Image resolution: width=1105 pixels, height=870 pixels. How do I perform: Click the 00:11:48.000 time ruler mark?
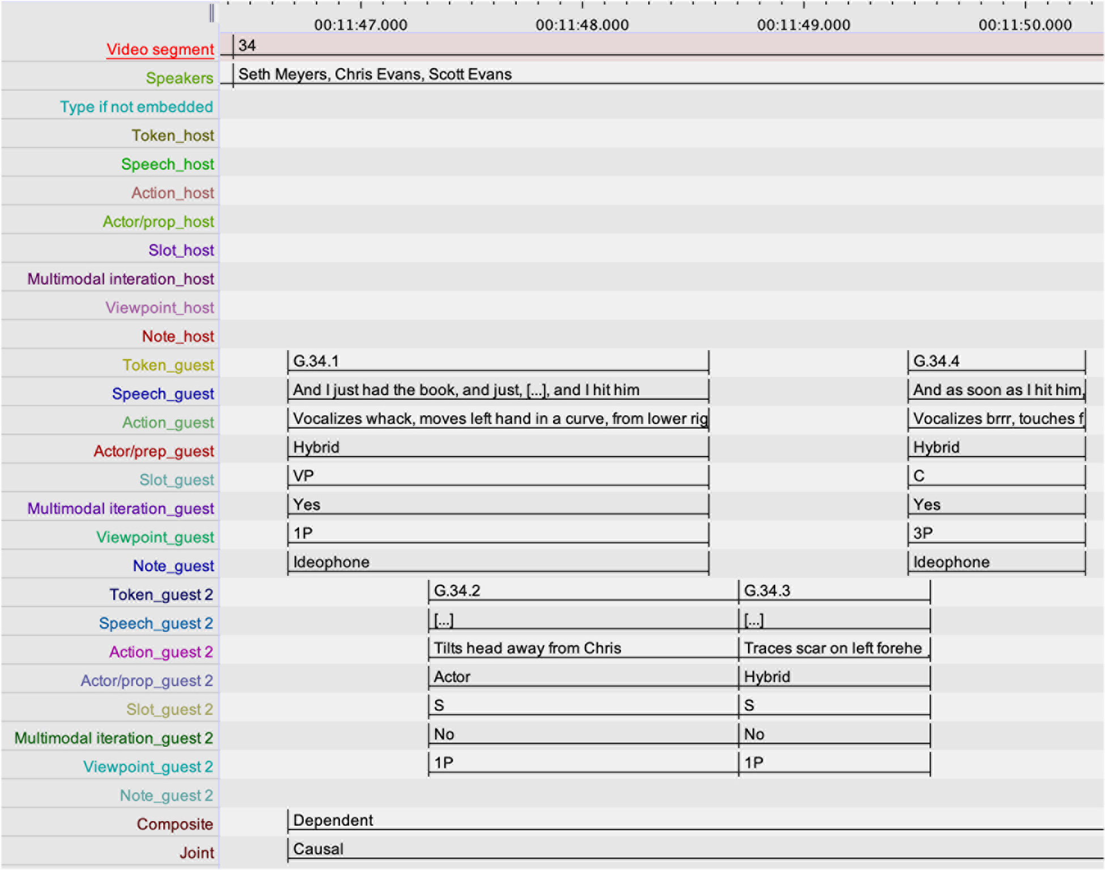tap(582, 25)
